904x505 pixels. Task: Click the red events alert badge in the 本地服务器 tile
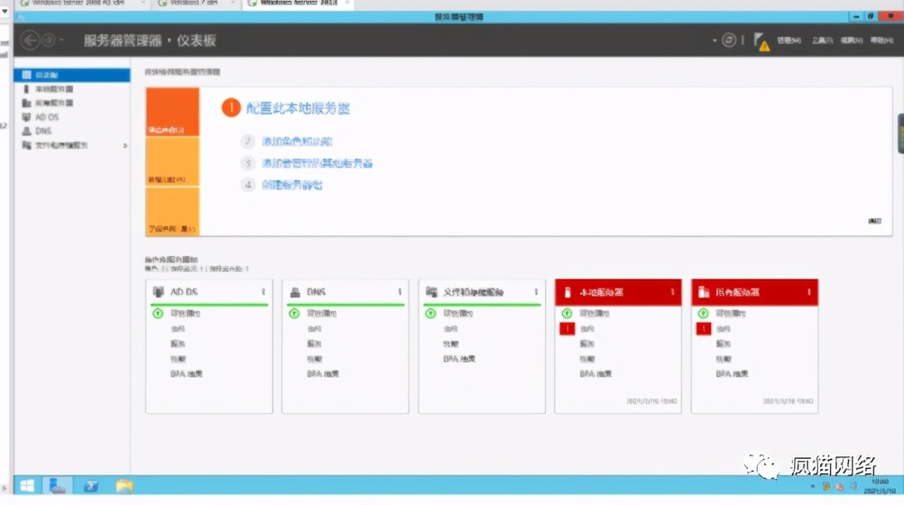[567, 328]
